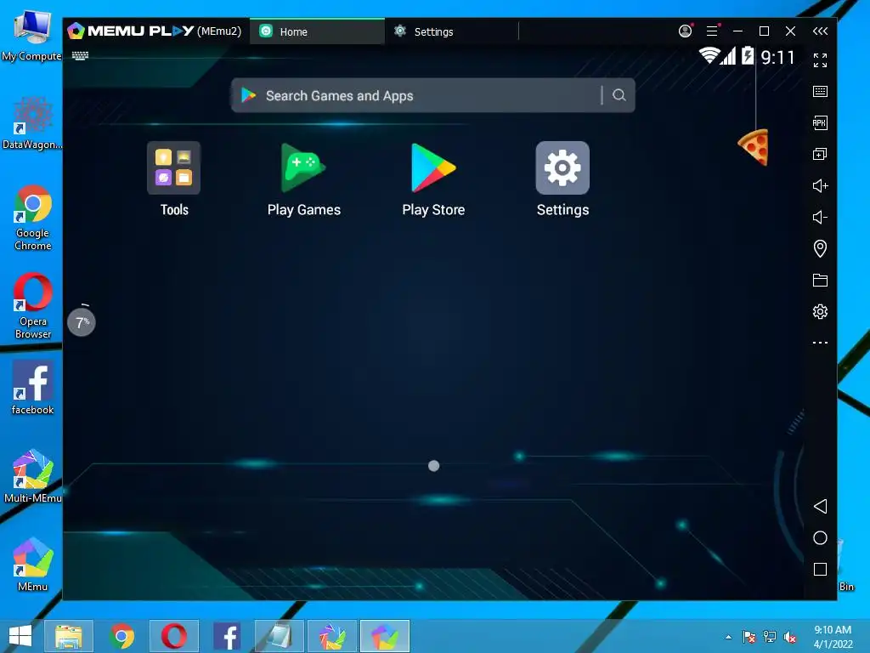Click the Wi-Fi status icon
The height and width of the screenshot is (653, 870).
(709, 56)
